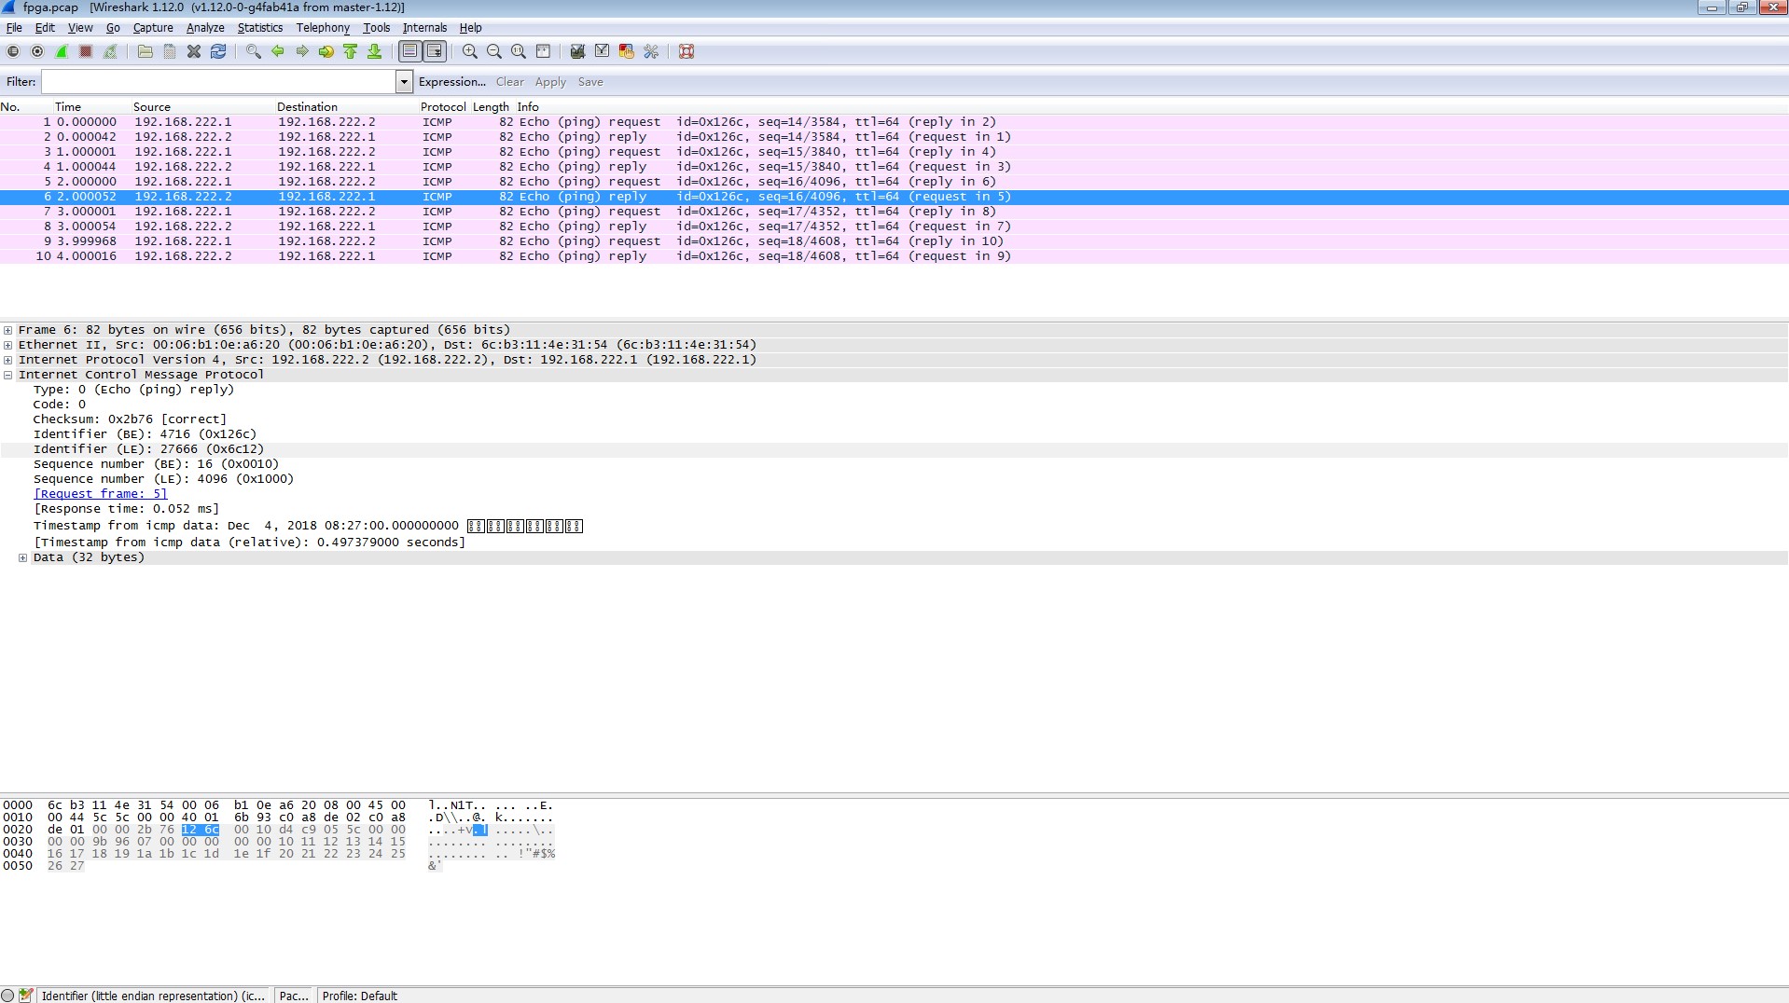
Task: Select packet 10 echo reply row
Action: point(894,256)
